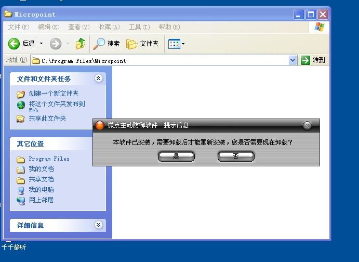Click the Program Files folder icon

click(x=21, y=160)
